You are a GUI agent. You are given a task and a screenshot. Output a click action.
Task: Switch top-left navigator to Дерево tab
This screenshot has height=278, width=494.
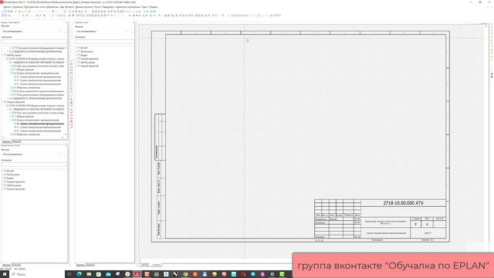[6, 142]
